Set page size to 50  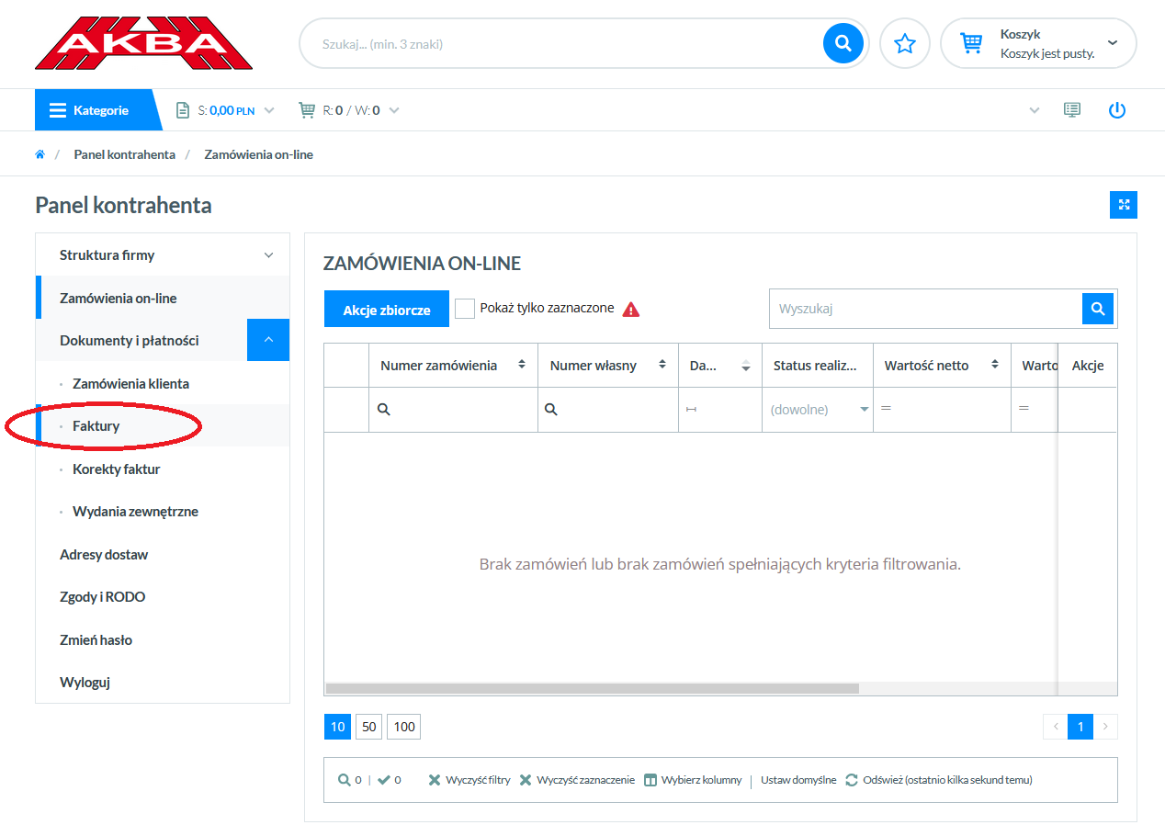point(369,727)
